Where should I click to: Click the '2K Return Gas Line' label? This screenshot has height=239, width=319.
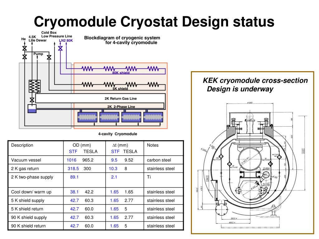(x=121, y=99)
